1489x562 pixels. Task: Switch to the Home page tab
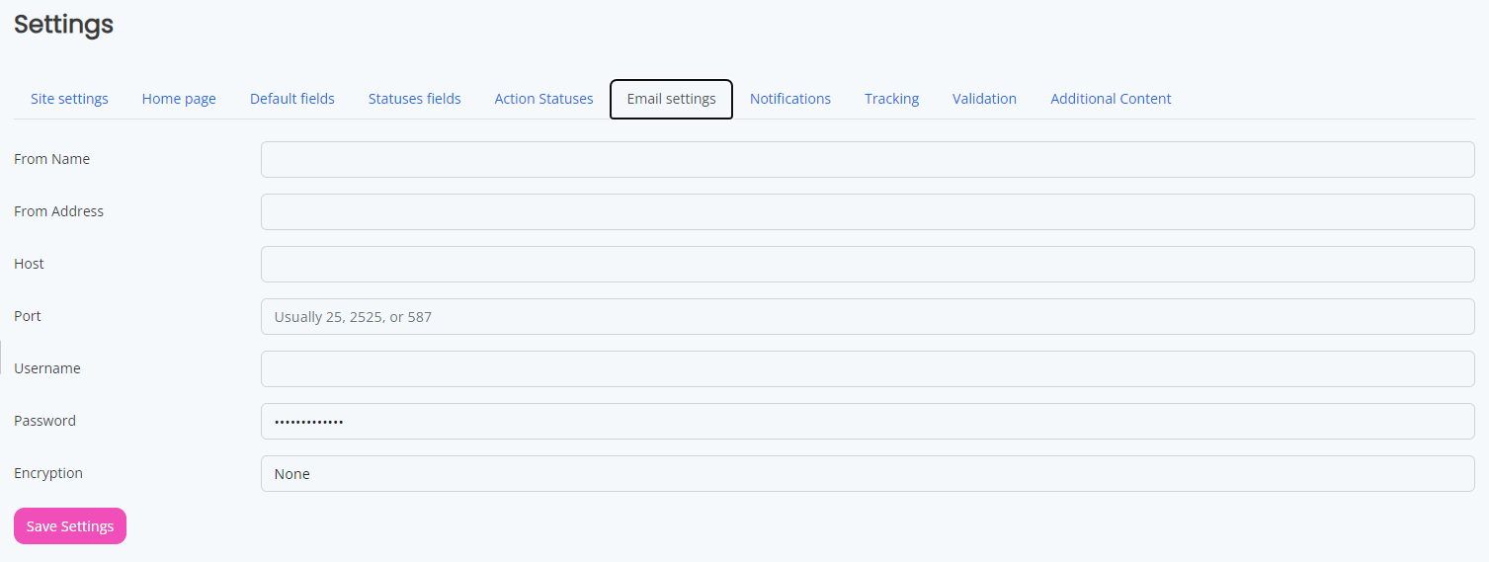pyautogui.click(x=179, y=99)
